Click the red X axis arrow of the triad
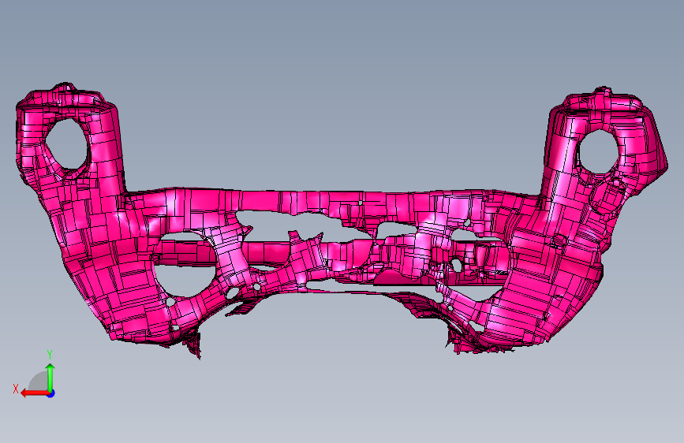Viewport: 684px width, 443px height. pos(34,393)
